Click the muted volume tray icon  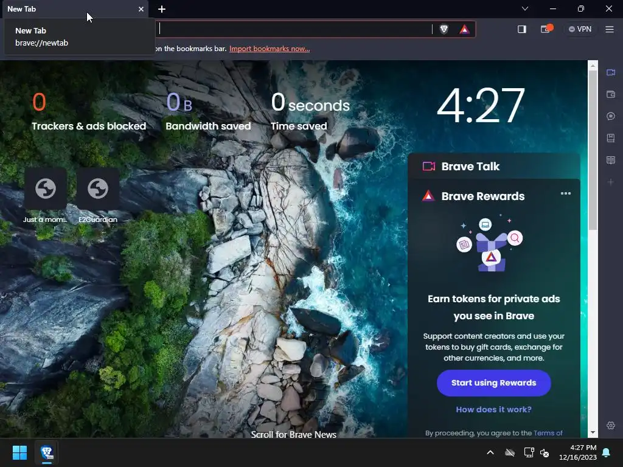pos(545,452)
